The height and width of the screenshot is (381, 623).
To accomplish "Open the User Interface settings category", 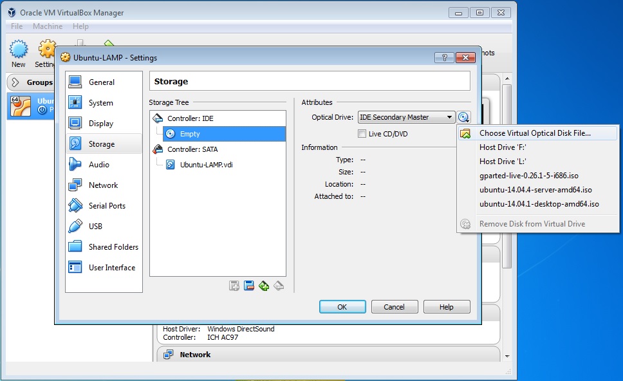I will point(104,268).
